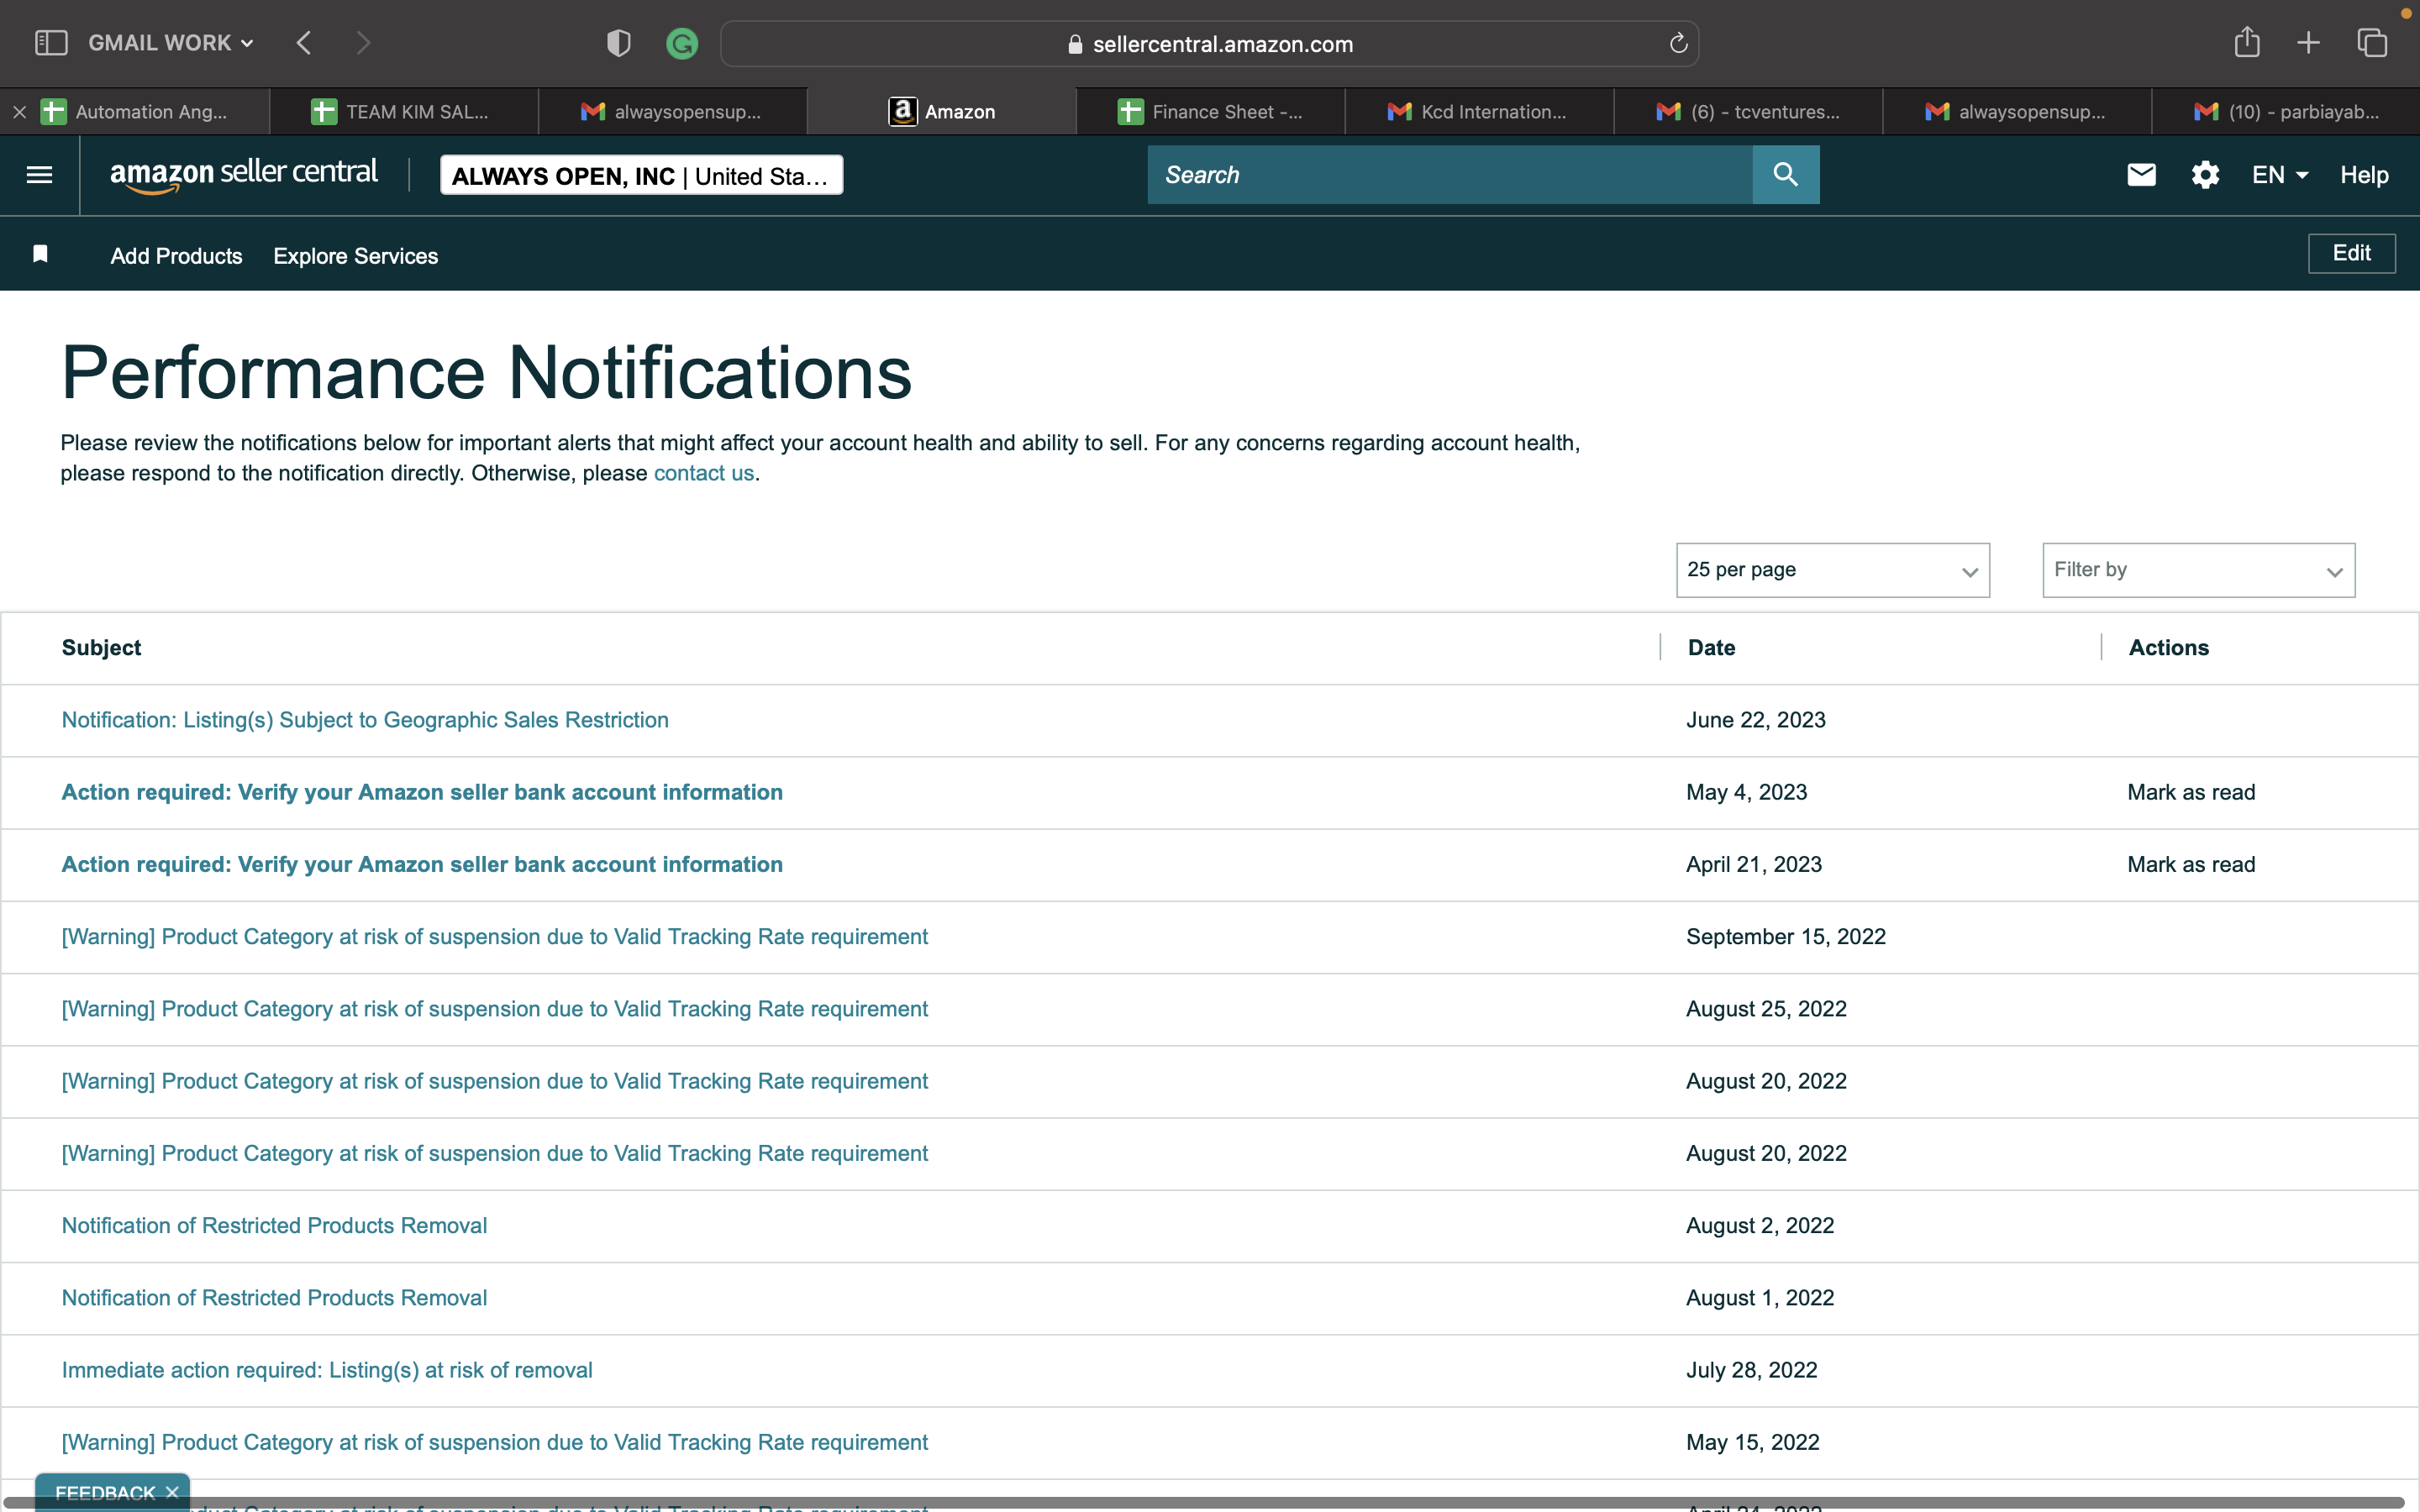
Task: Open the August 2, 2022 Restricted Products Removal notice
Action: (x=274, y=1225)
